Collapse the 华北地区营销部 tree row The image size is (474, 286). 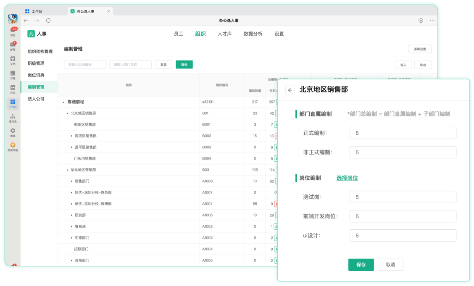[67, 170]
